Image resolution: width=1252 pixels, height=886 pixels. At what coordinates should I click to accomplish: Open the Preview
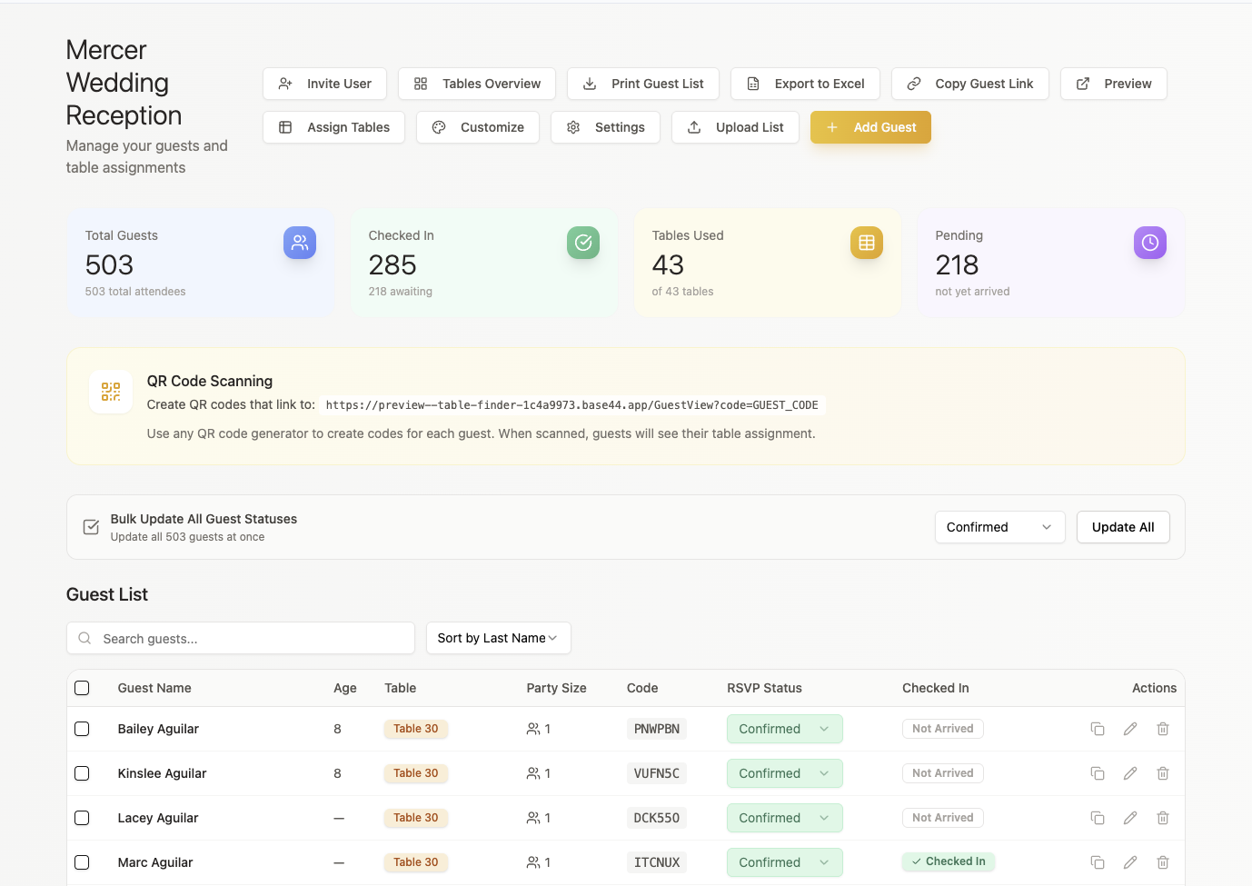[x=1113, y=84]
